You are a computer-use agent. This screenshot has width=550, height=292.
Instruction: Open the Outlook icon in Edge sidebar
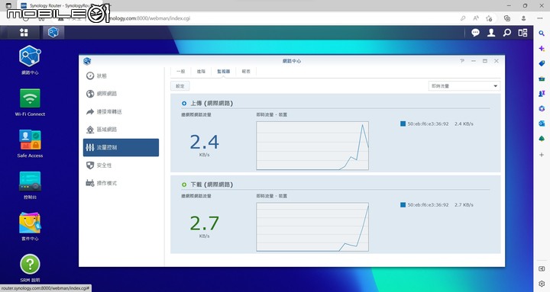coord(542,124)
